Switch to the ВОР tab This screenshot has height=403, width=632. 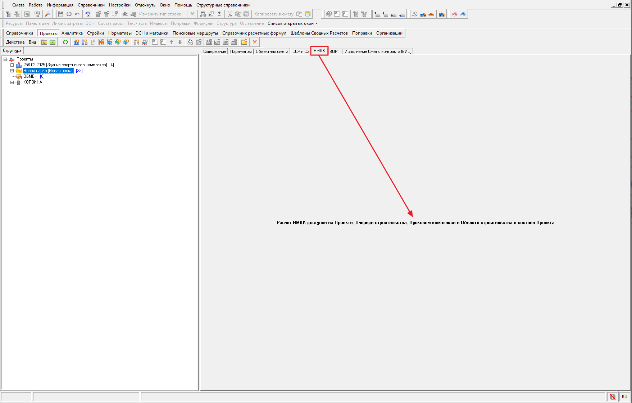pyautogui.click(x=333, y=52)
